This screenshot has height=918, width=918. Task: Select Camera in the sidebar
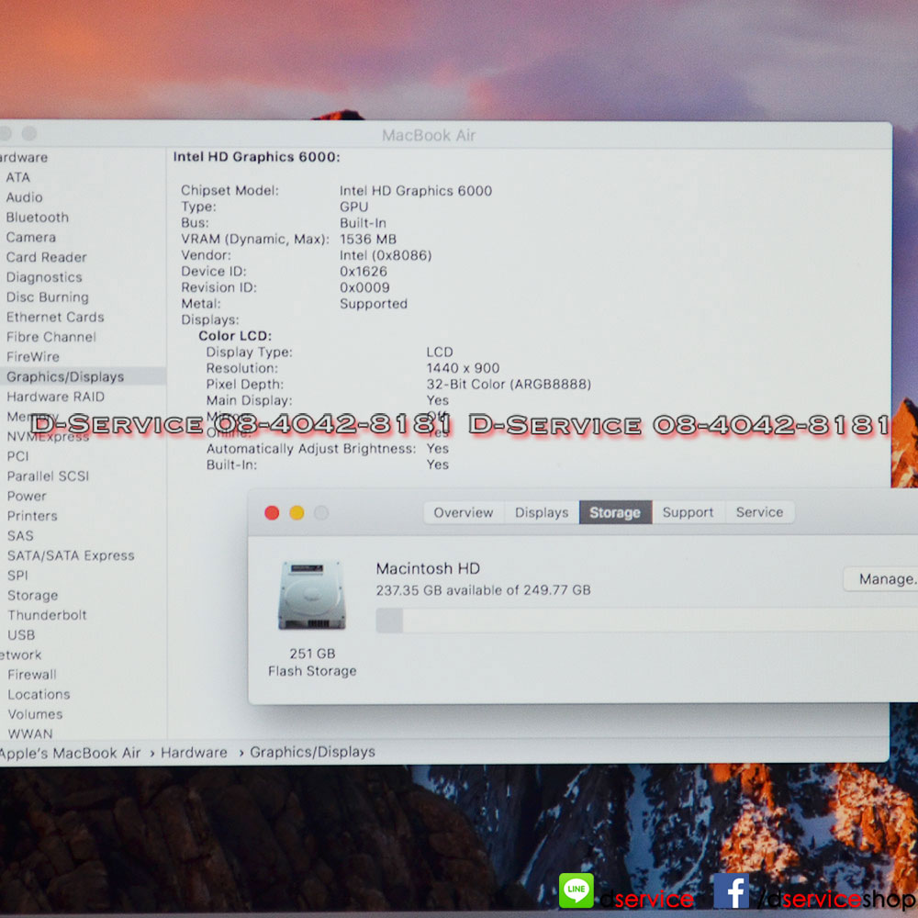click(x=31, y=237)
